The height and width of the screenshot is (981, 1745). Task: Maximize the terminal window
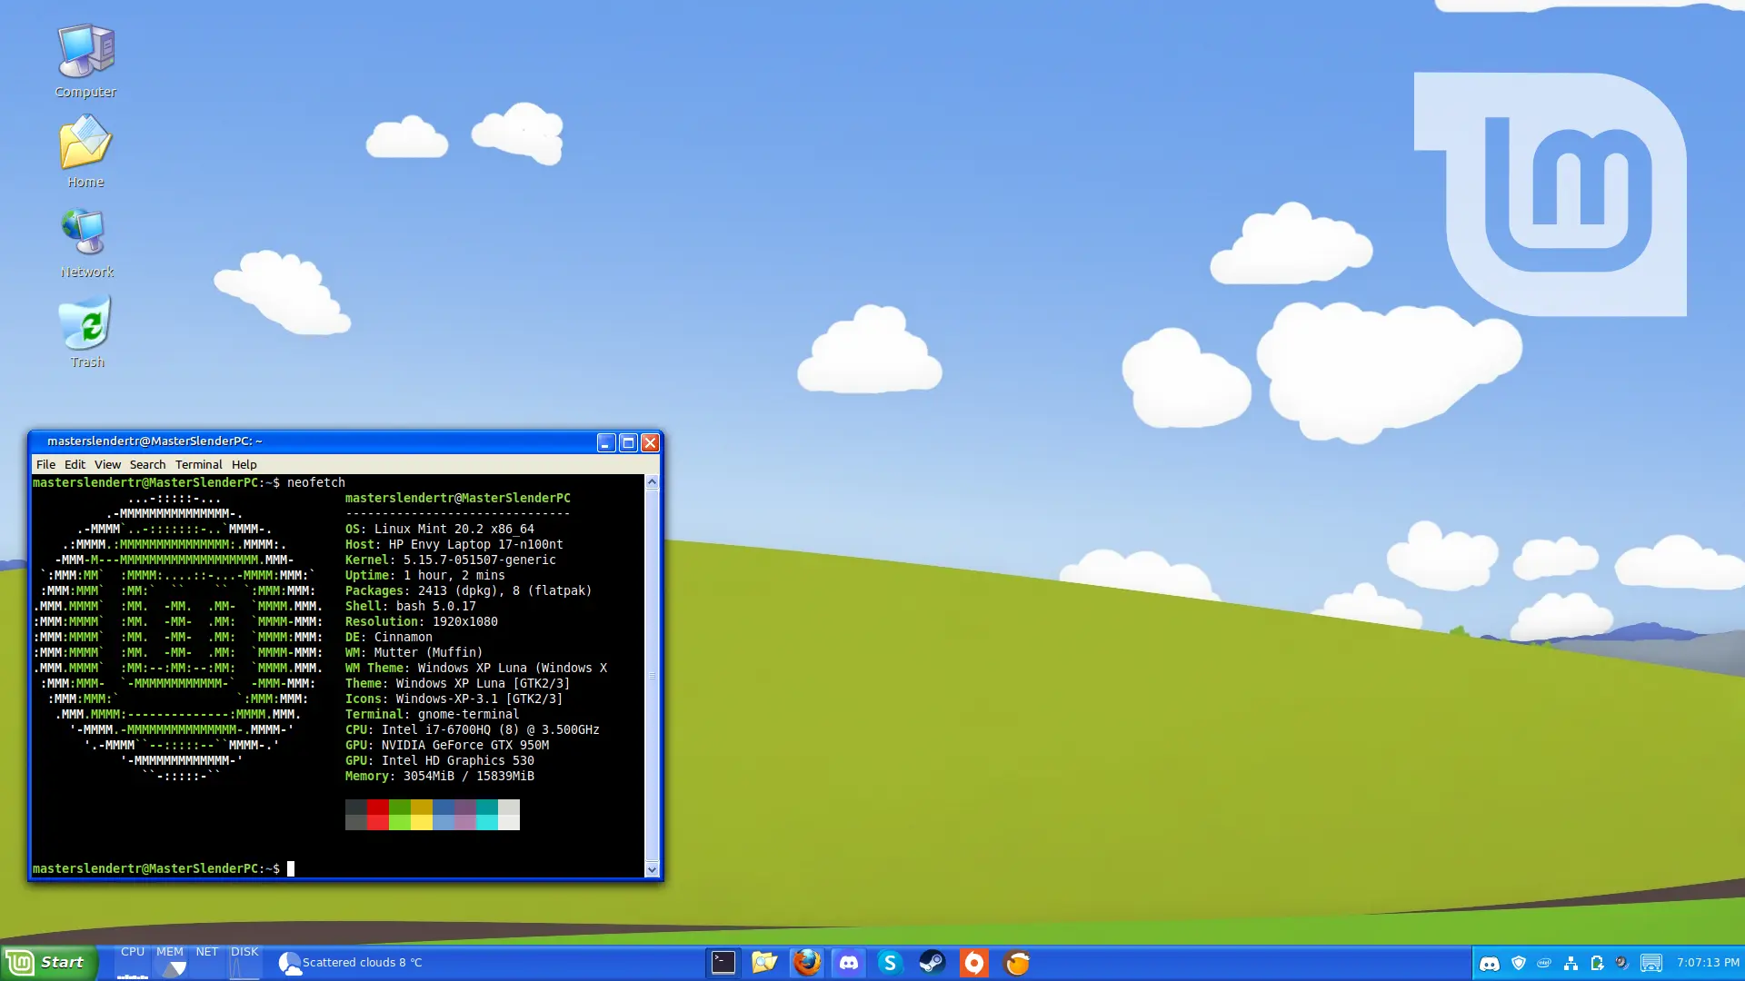tap(628, 442)
